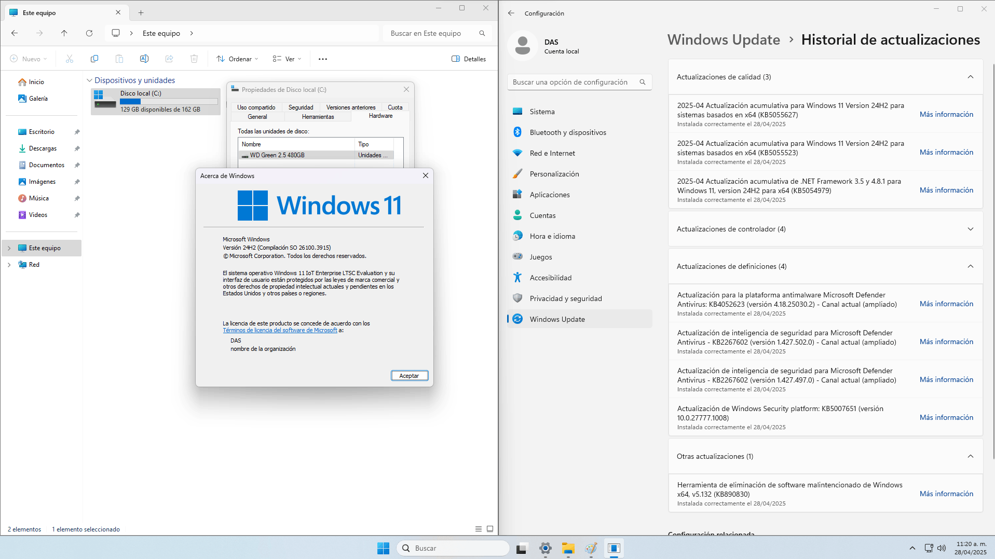Image resolution: width=995 pixels, height=559 pixels.
Task: Open the three-dots more options menu
Action: click(x=323, y=59)
